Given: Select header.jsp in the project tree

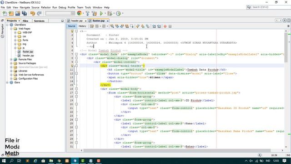Looking at the screenshot, I should click(x=28, y=56).
